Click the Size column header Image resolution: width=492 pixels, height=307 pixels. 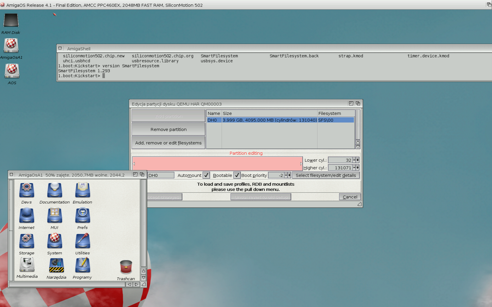point(269,114)
